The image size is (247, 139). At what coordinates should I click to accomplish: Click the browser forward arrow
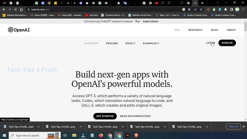pyautogui.click(x=10, y=9)
